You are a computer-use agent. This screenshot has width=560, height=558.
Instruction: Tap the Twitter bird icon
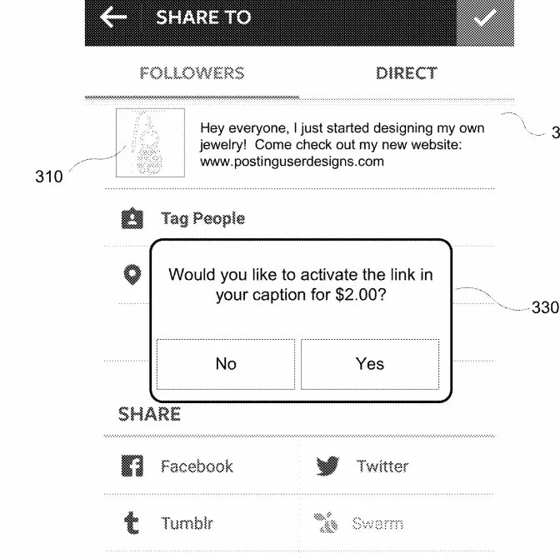pyautogui.click(x=327, y=466)
